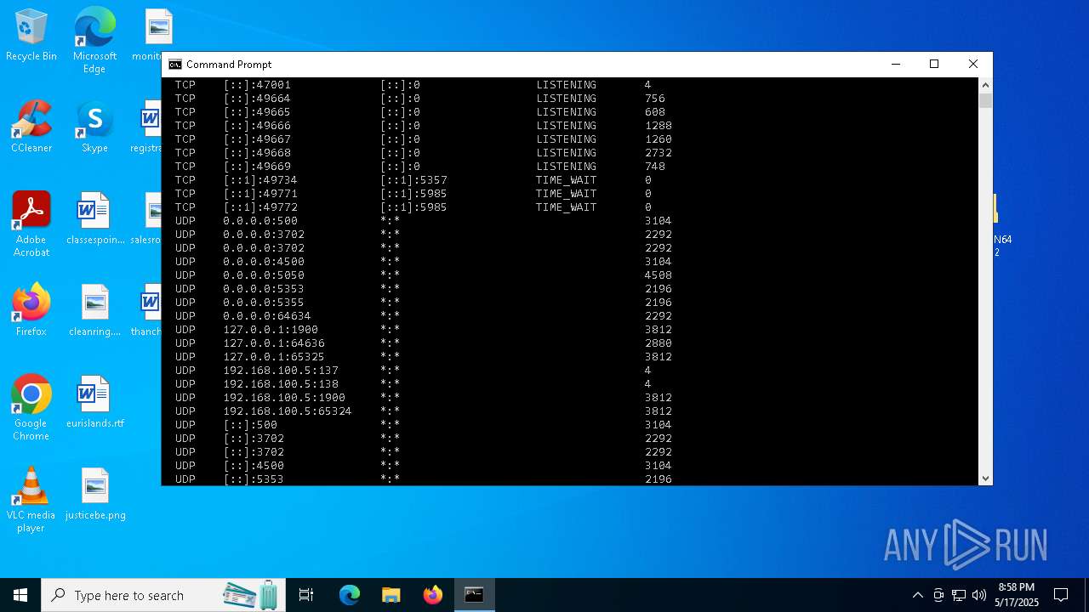The width and height of the screenshot is (1089, 612).
Task: Click PID 1288 in console output
Action: (x=659, y=126)
